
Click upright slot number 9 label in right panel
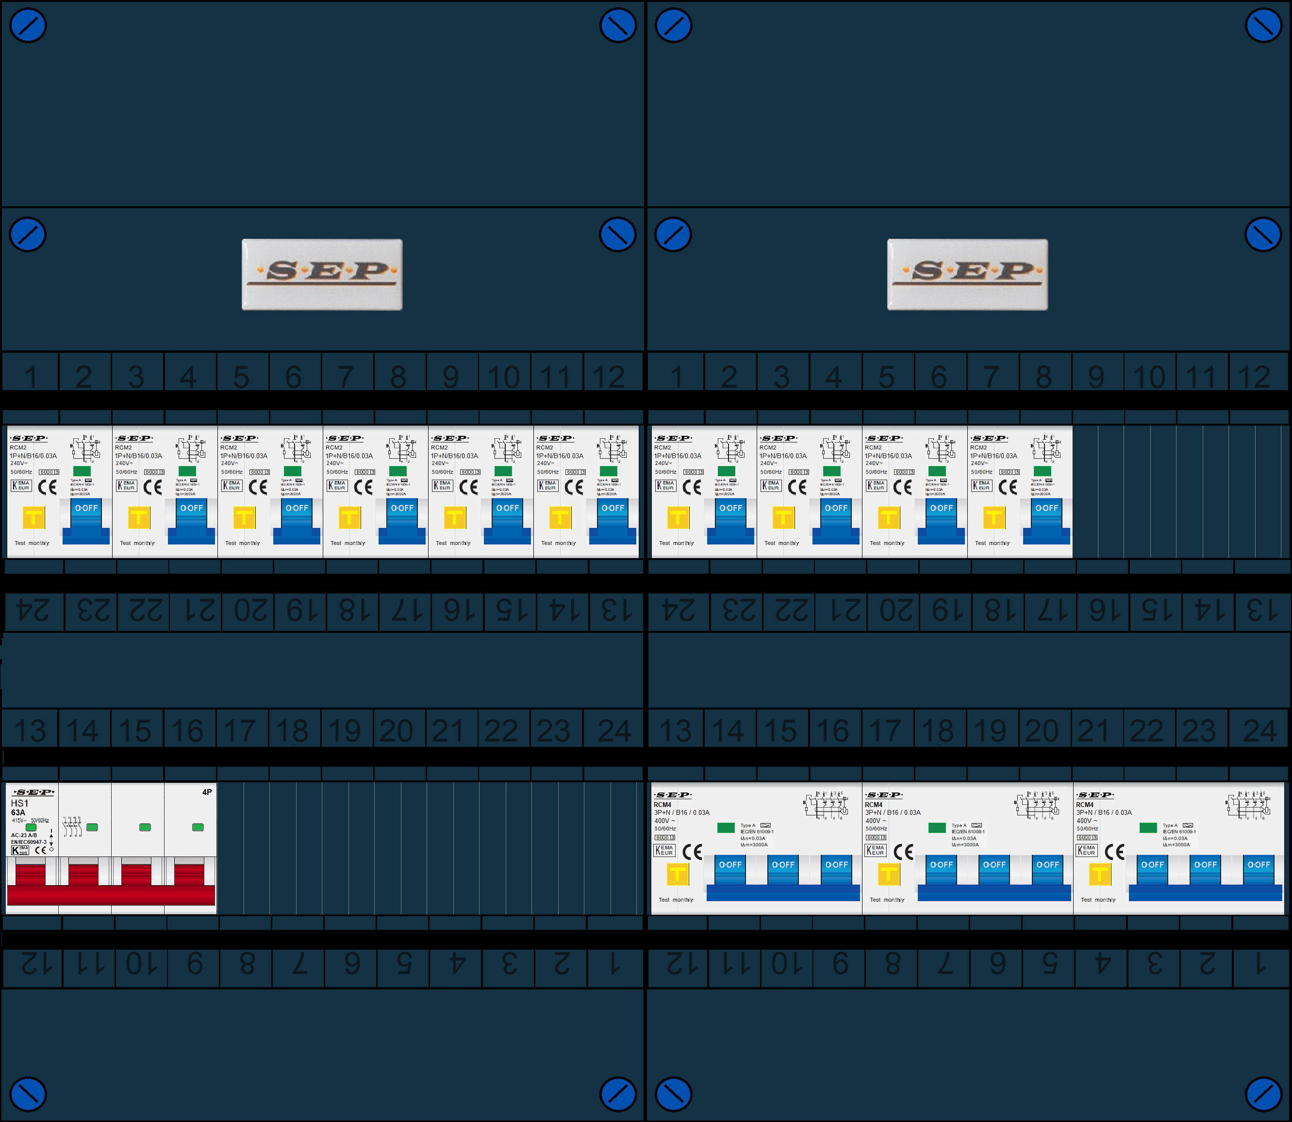(1096, 377)
